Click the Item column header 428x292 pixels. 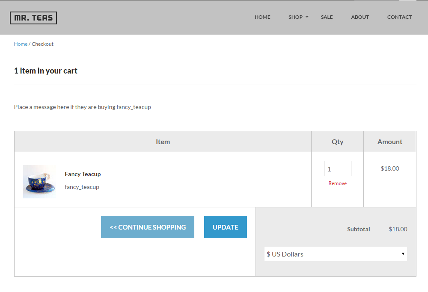tap(163, 142)
